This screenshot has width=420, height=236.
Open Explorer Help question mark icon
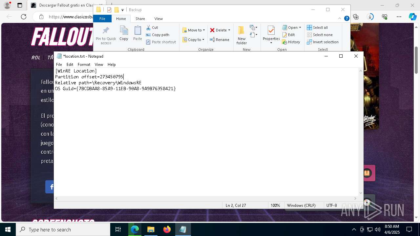pos(346,18)
